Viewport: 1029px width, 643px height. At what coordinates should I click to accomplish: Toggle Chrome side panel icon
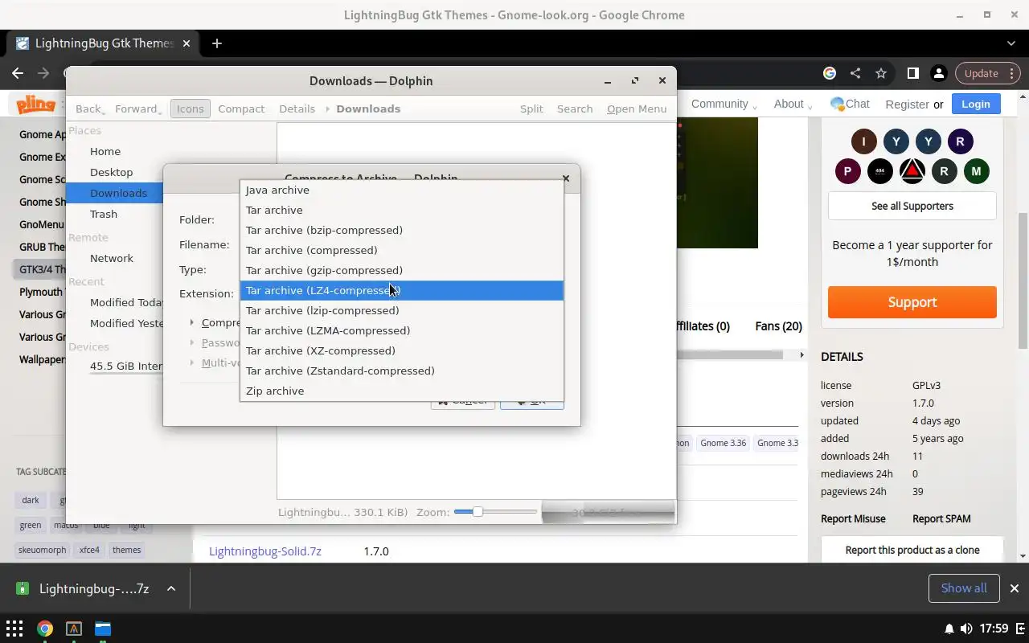pos(912,73)
